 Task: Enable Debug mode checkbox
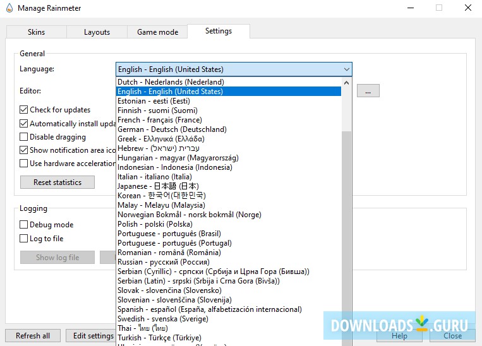point(23,225)
